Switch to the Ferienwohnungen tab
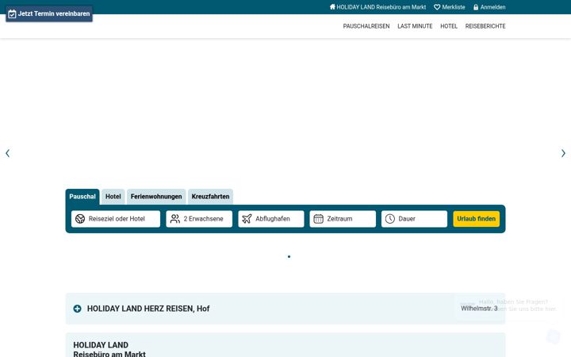 pyautogui.click(x=156, y=197)
